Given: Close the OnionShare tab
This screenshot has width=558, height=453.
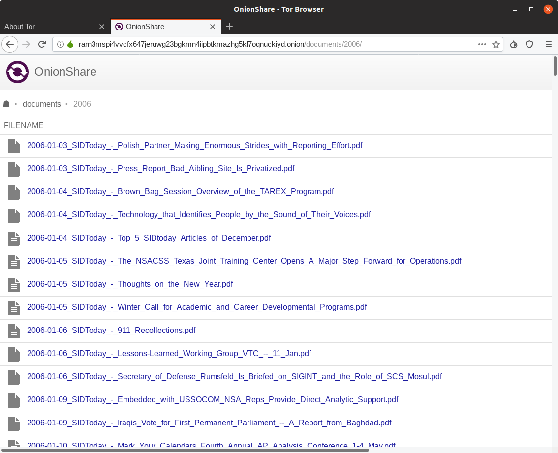Looking at the screenshot, I should pyautogui.click(x=213, y=27).
